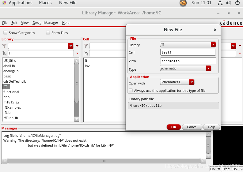
Task: Click the View field containing schematic
Action: click(188, 61)
